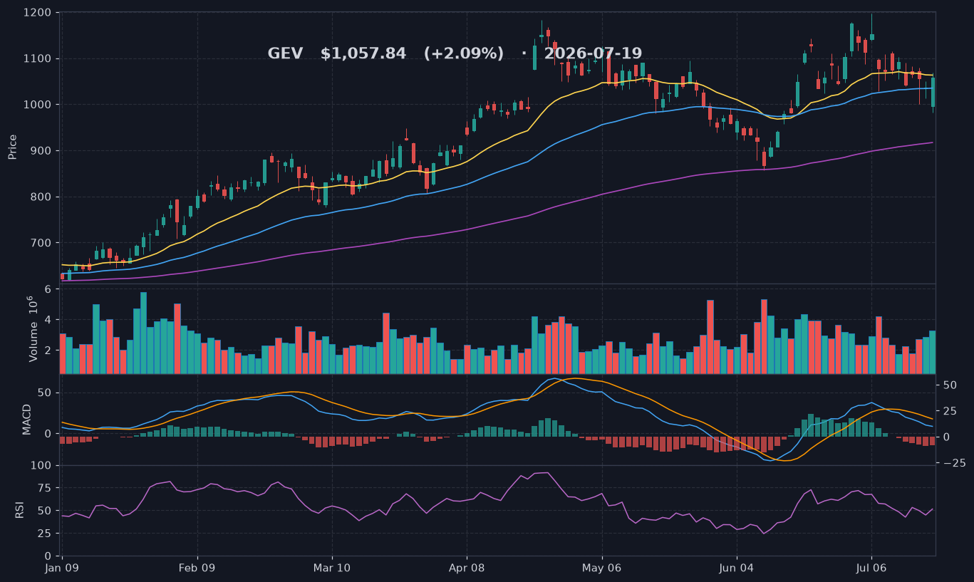Select the RSI axis label

coord(20,510)
